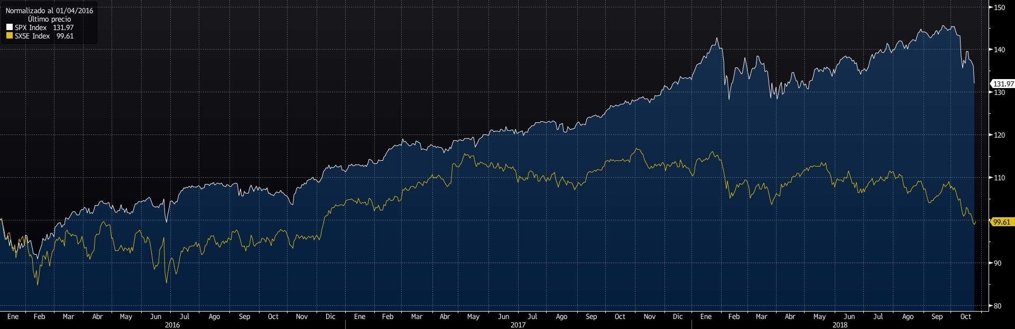The image size is (1015, 329).
Task: Click the Sep month label in 2018 section
Action: [x=937, y=317]
